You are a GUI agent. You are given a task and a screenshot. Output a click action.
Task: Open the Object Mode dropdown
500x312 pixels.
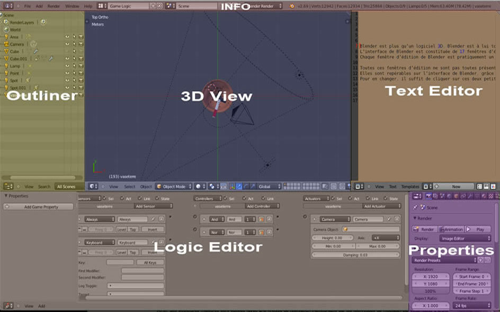click(x=174, y=186)
